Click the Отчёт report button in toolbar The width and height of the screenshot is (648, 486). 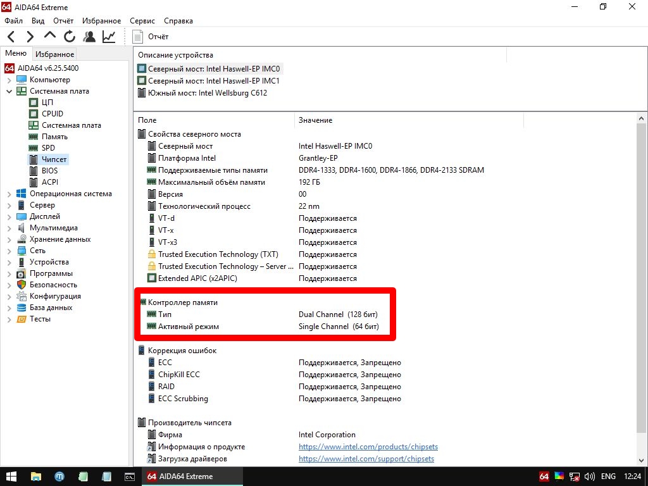pos(151,37)
